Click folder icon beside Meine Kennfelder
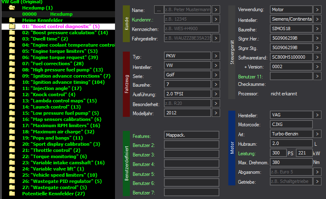Screen dimensions: 326x199 click(12, 20)
